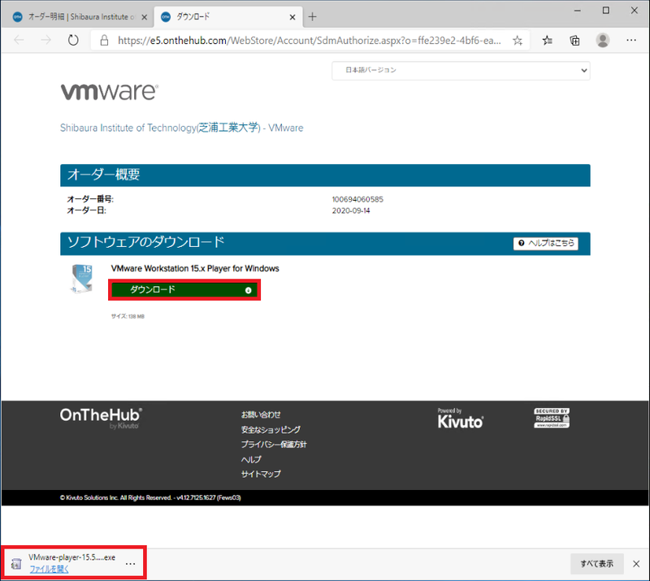Click the green ダウンロード button
The width and height of the screenshot is (650, 581).
coord(184,289)
